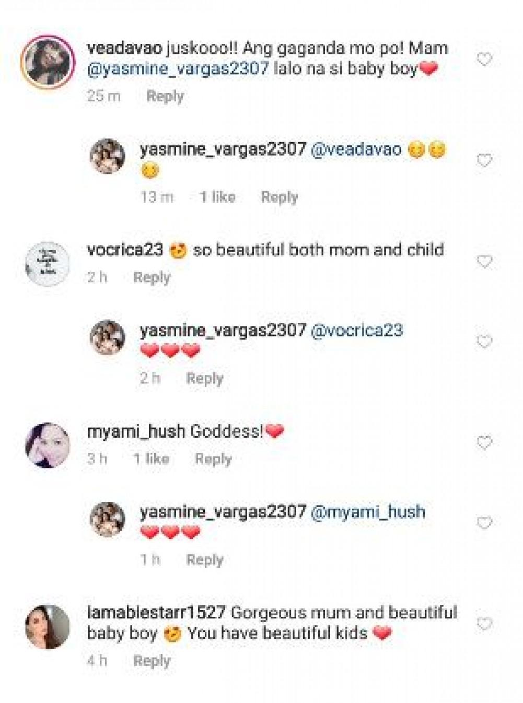View the 1 like on myami_hush's comment
The width and height of the screenshot is (523, 703).
pyautogui.click(x=151, y=459)
